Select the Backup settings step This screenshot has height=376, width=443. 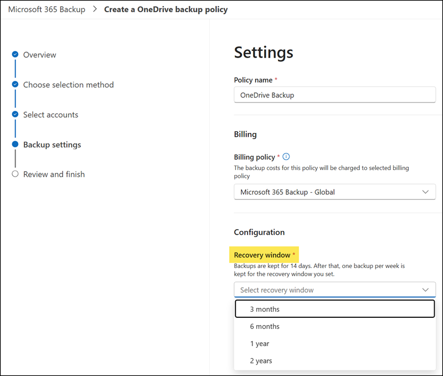point(52,145)
